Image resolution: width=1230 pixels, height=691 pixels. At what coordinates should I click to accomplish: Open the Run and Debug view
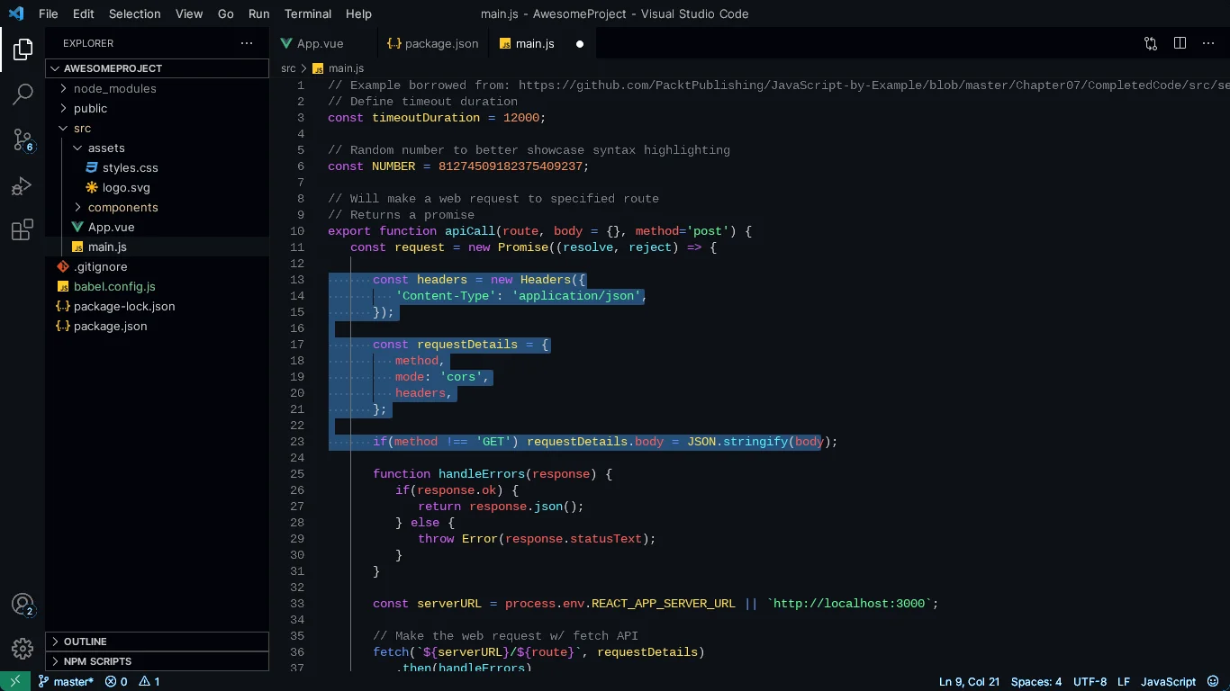tap(23, 186)
